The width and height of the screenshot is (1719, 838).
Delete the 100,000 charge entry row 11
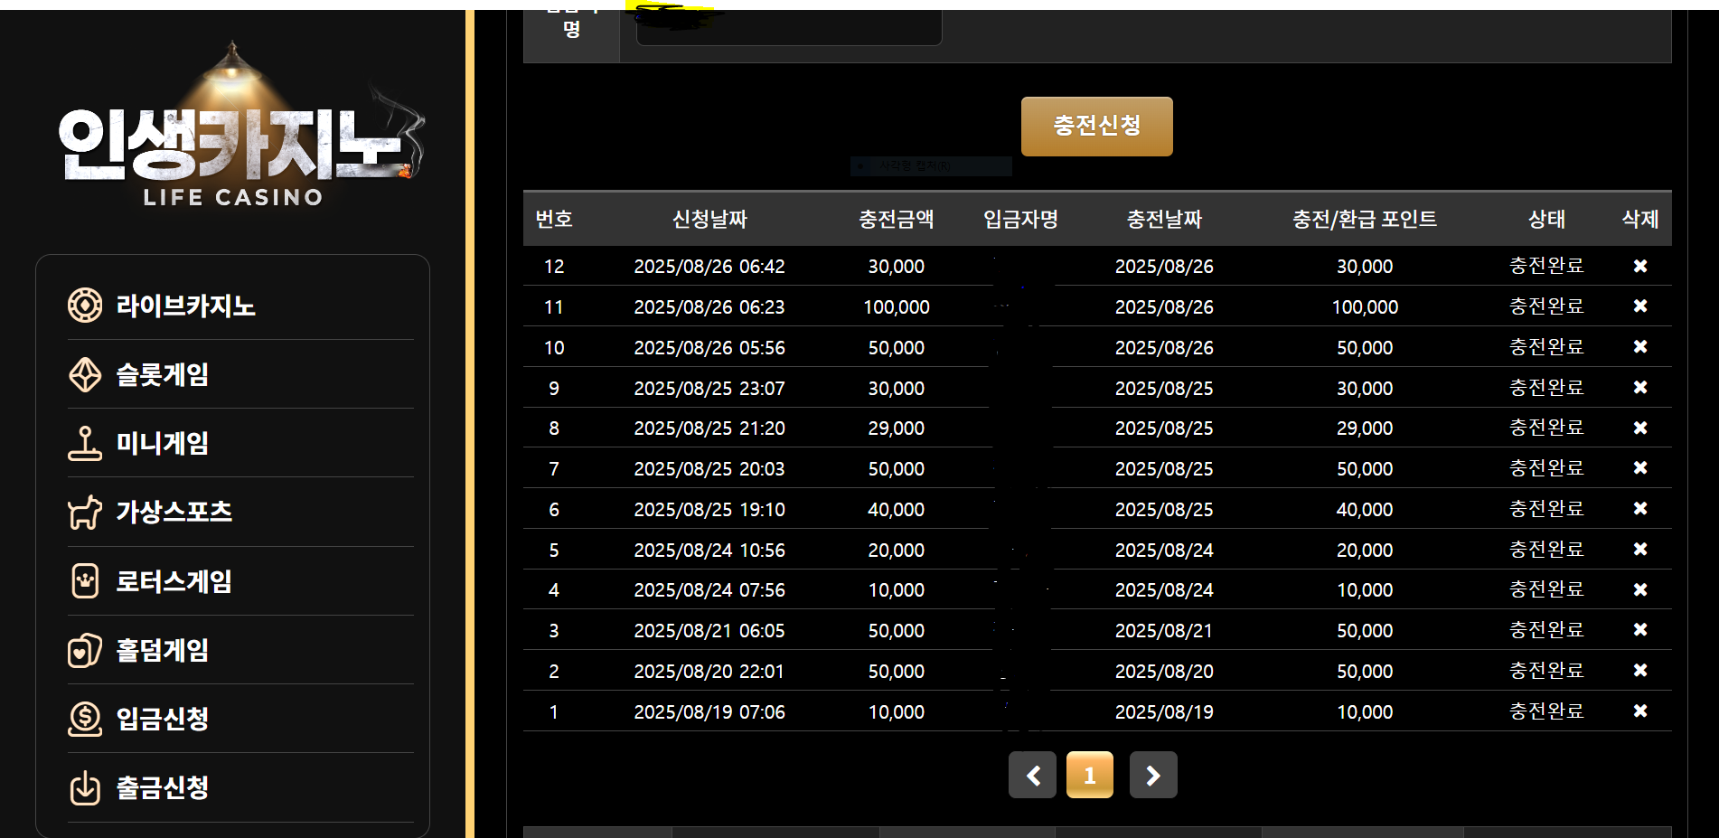pos(1639,306)
